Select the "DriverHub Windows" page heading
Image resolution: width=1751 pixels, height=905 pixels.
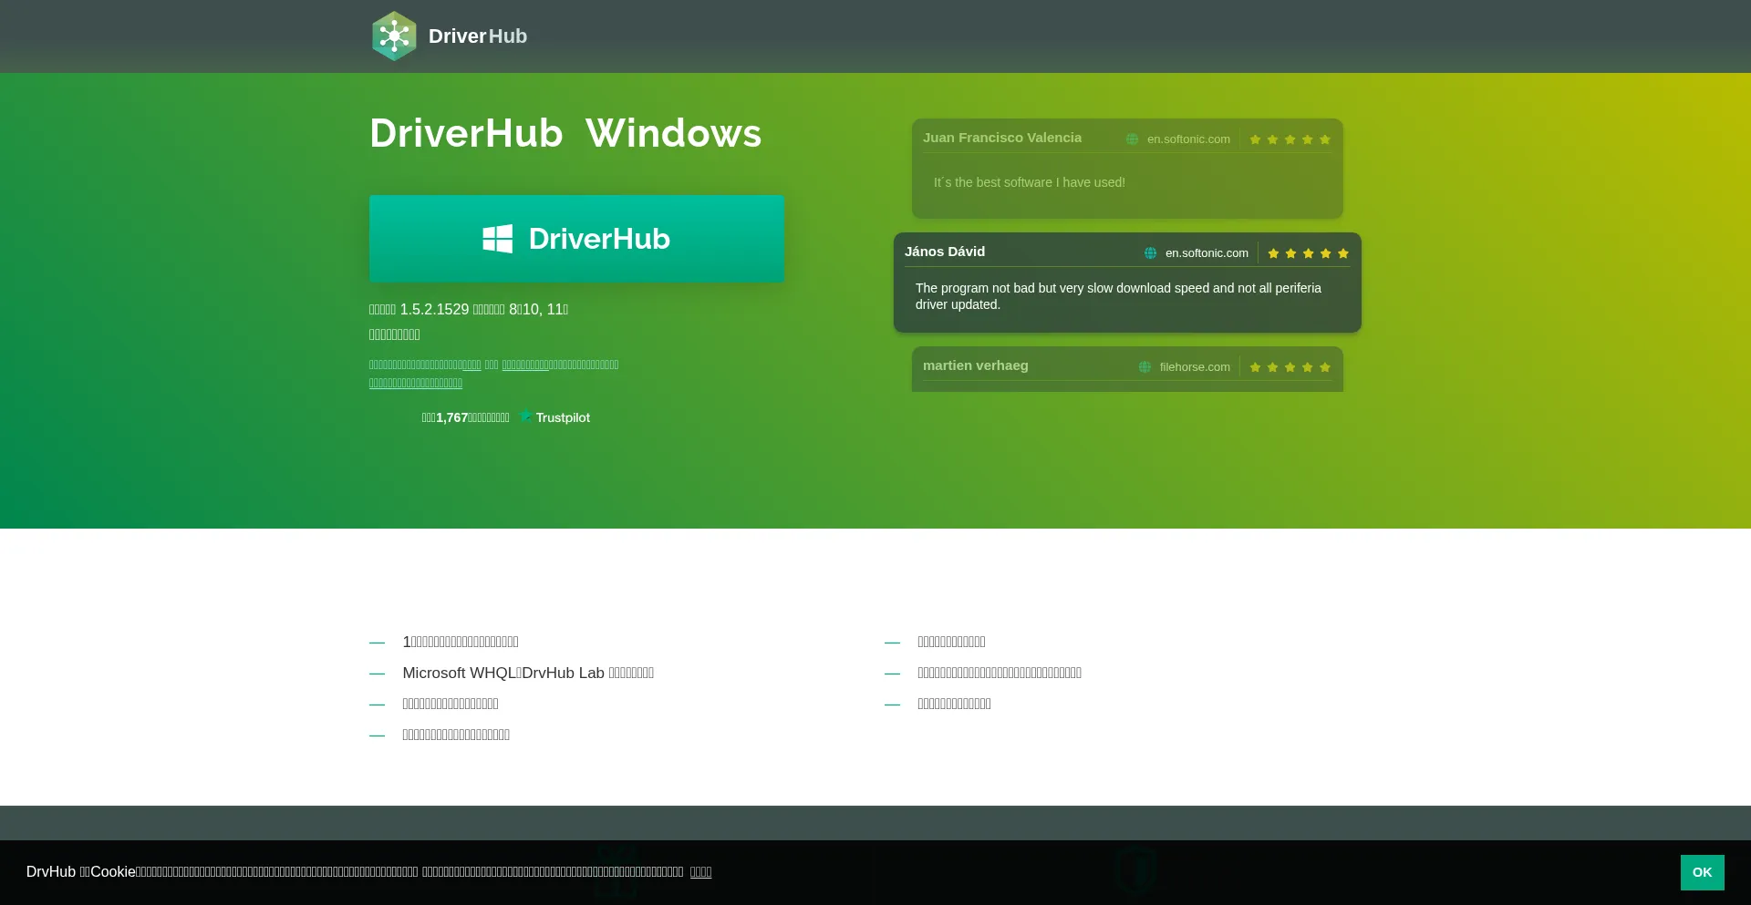coord(565,133)
